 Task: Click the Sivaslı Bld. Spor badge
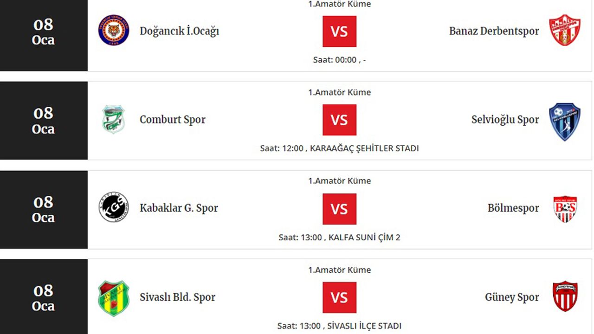point(114,298)
